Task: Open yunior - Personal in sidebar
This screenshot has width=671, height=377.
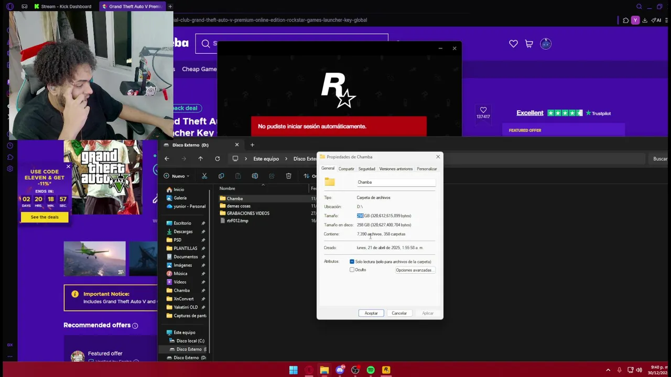Action: tap(186, 206)
